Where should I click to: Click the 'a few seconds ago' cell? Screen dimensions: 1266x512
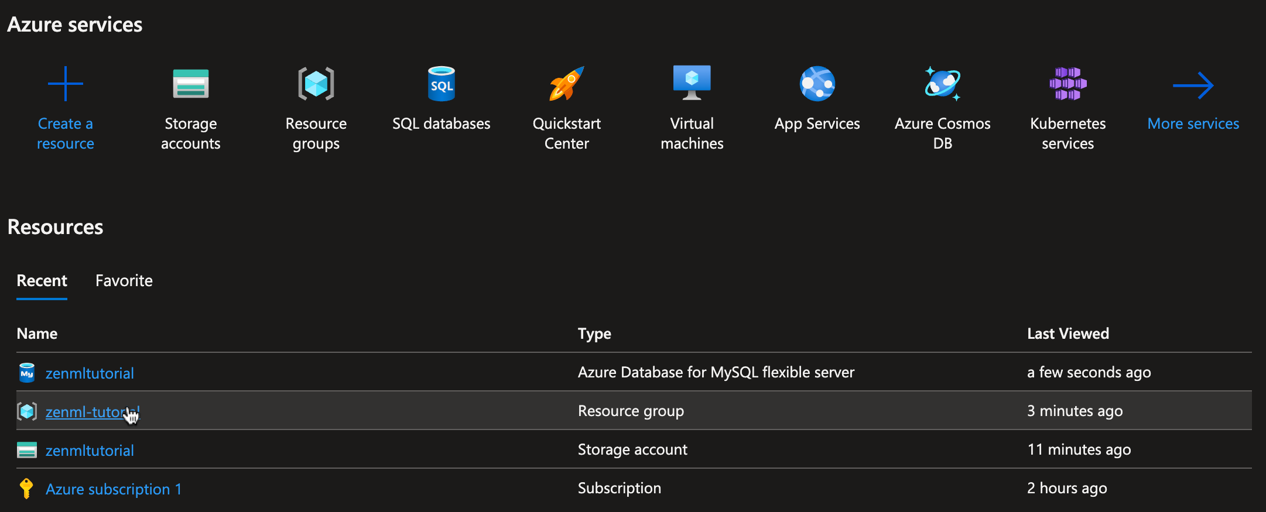(x=1089, y=372)
